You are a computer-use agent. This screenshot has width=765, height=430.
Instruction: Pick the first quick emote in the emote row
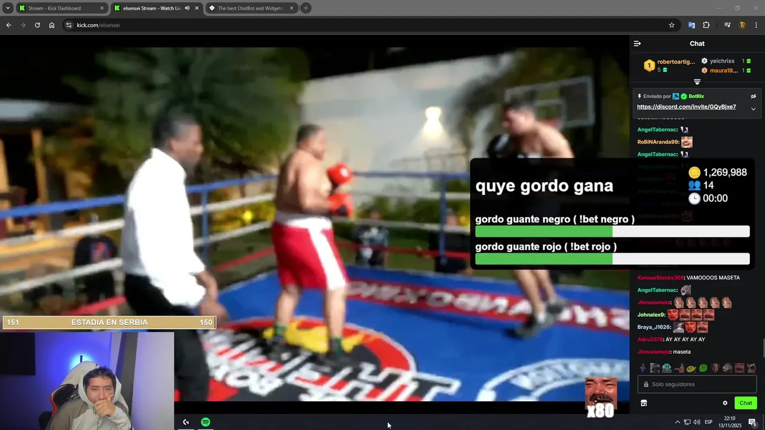(642, 368)
